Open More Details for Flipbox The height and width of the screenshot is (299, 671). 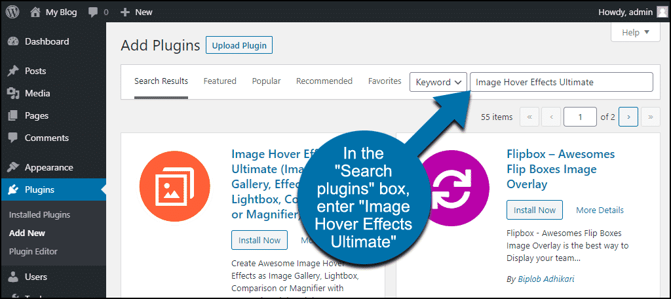600,210
